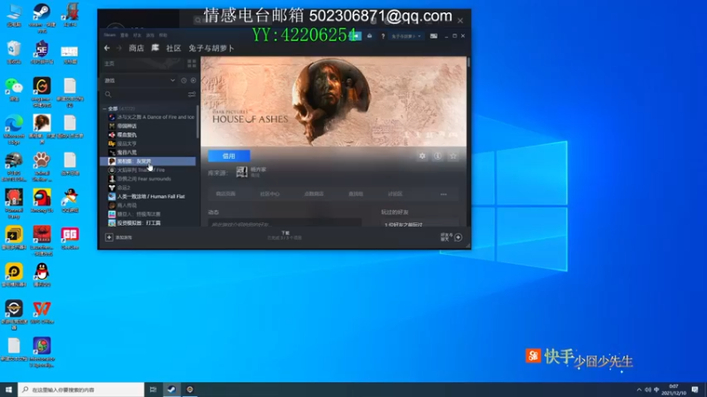The height and width of the screenshot is (397, 707).
Task: Open the 库 library tab
Action: coord(156,48)
